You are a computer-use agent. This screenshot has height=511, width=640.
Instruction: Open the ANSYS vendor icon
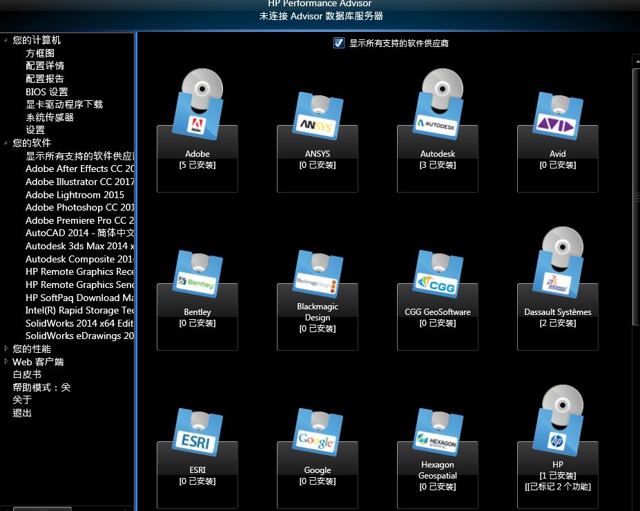point(318,115)
